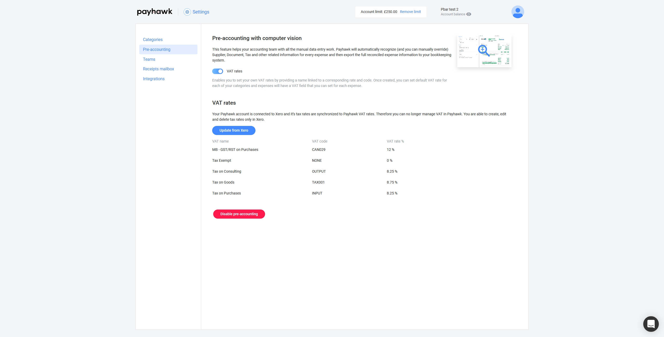Select the Tax Exempt row name
The width and height of the screenshot is (664, 337).
click(x=222, y=160)
